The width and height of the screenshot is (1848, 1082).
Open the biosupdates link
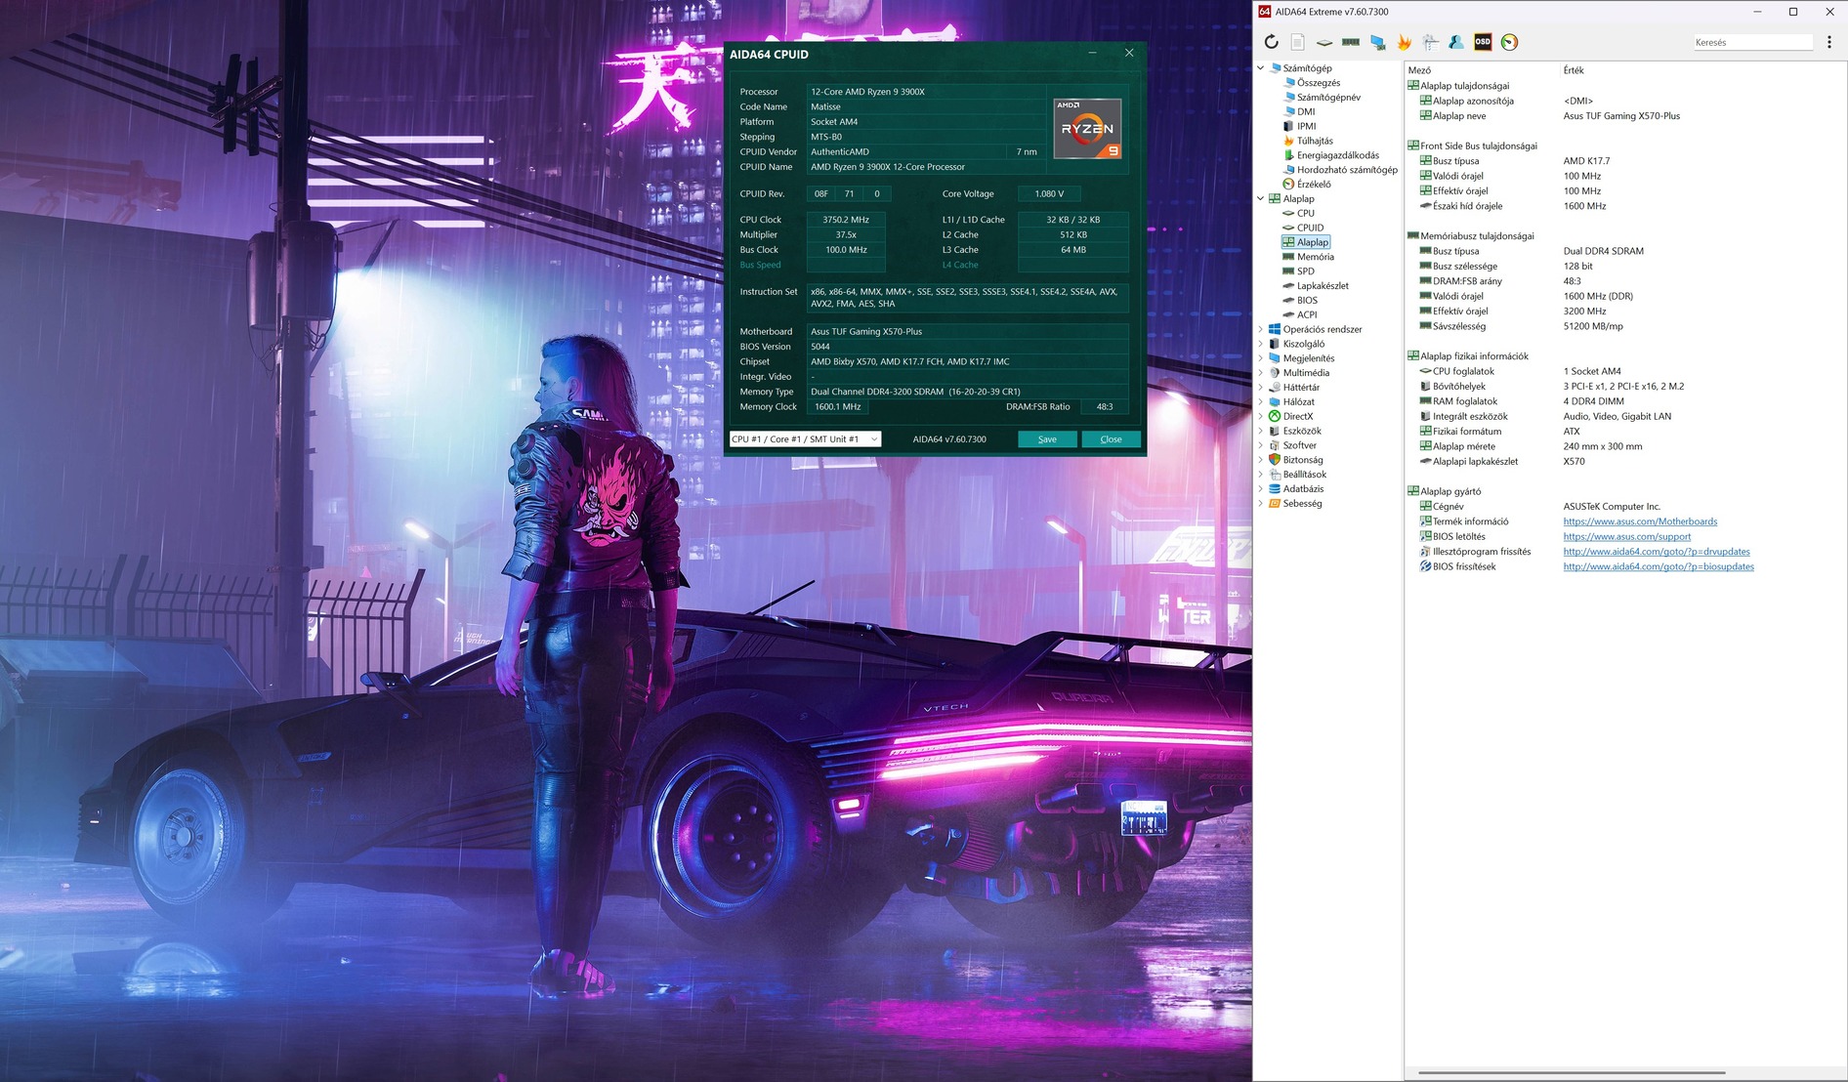pyautogui.click(x=1659, y=566)
